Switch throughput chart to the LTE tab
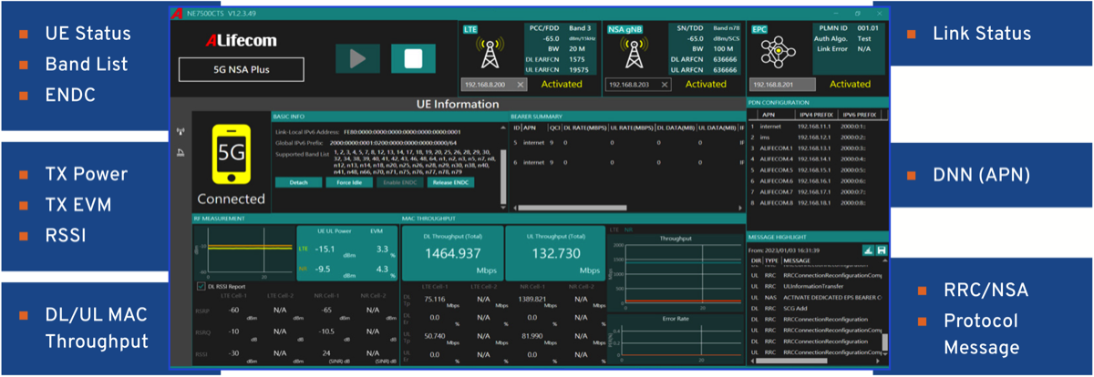 coord(613,229)
